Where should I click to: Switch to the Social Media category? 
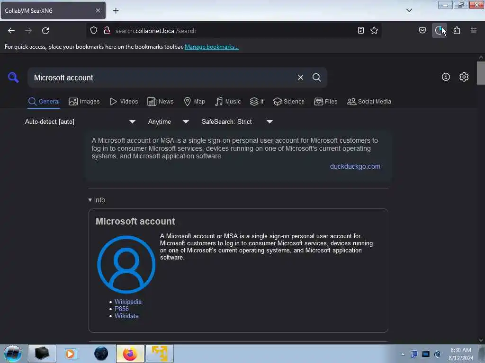pyautogui.click(x=369, y=102)
